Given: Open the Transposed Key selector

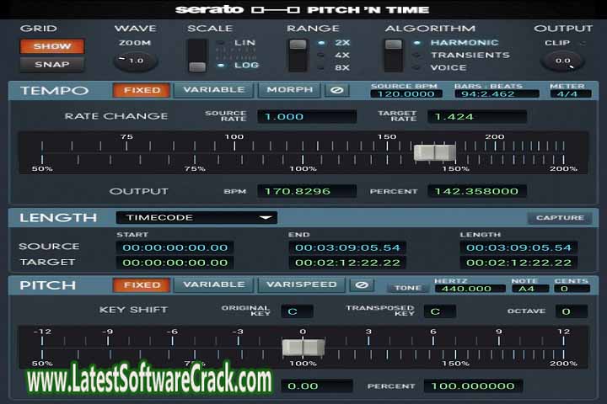Looking at the screenshot, I should click(x=439, y=311).
